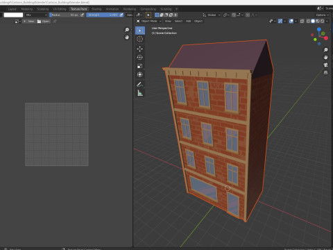Select the Transform tool

coord(140,74)
